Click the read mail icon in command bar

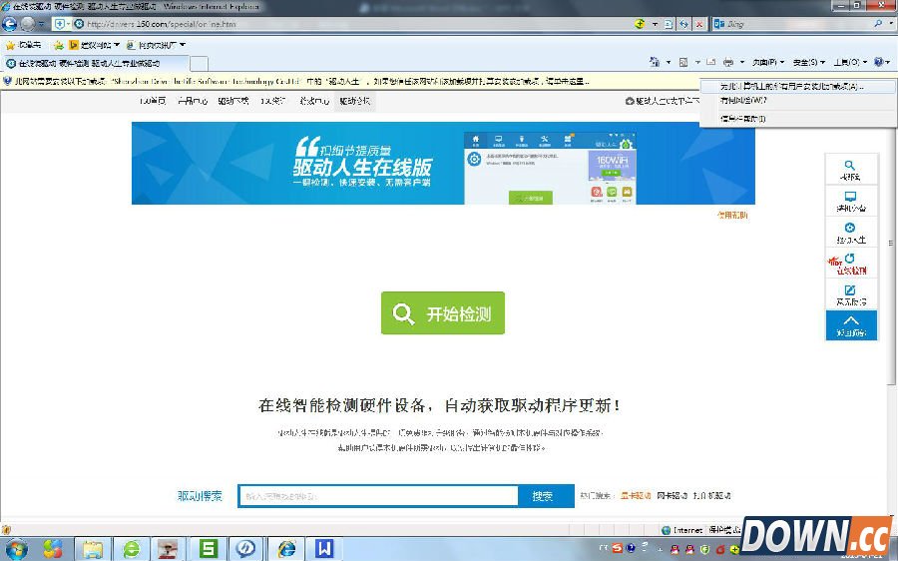tap(711, 62)
